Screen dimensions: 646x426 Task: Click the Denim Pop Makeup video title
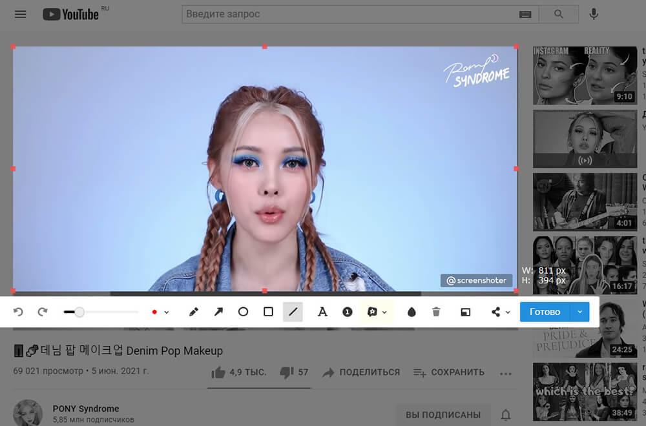(x=118, y=350)
